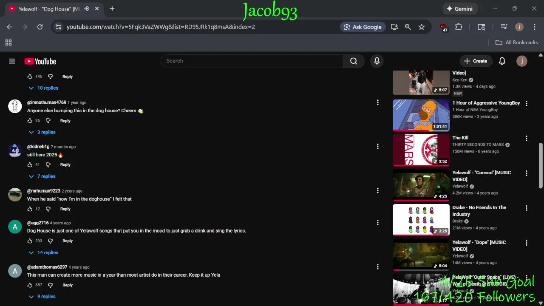The width and height of the screenshot is (544, 306).
Task: Expand the 14 replies thread
Action: click(43, 252)
